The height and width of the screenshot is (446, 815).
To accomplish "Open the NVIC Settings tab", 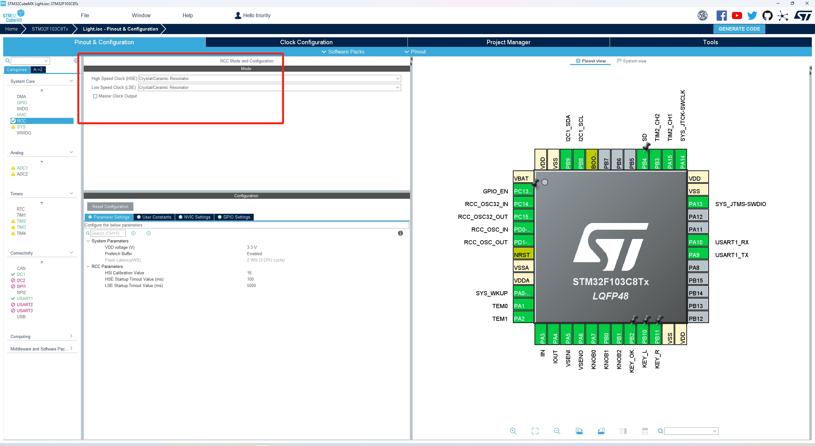I will click(194, 217).
